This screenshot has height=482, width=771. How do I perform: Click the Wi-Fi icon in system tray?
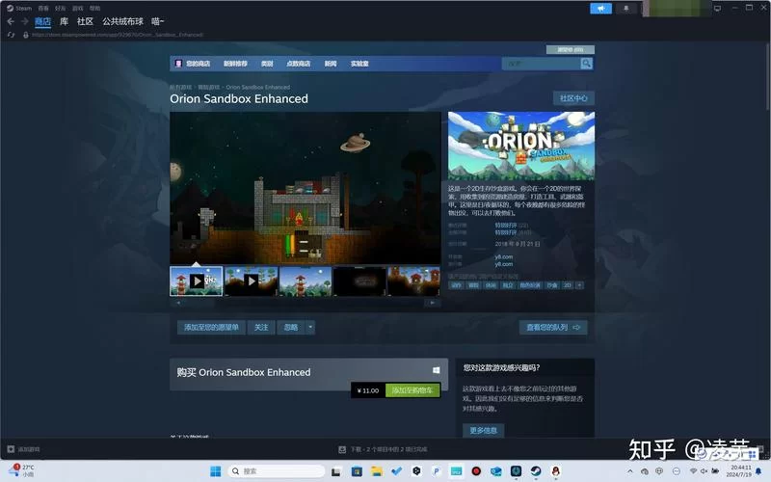(x=693, y=471)
